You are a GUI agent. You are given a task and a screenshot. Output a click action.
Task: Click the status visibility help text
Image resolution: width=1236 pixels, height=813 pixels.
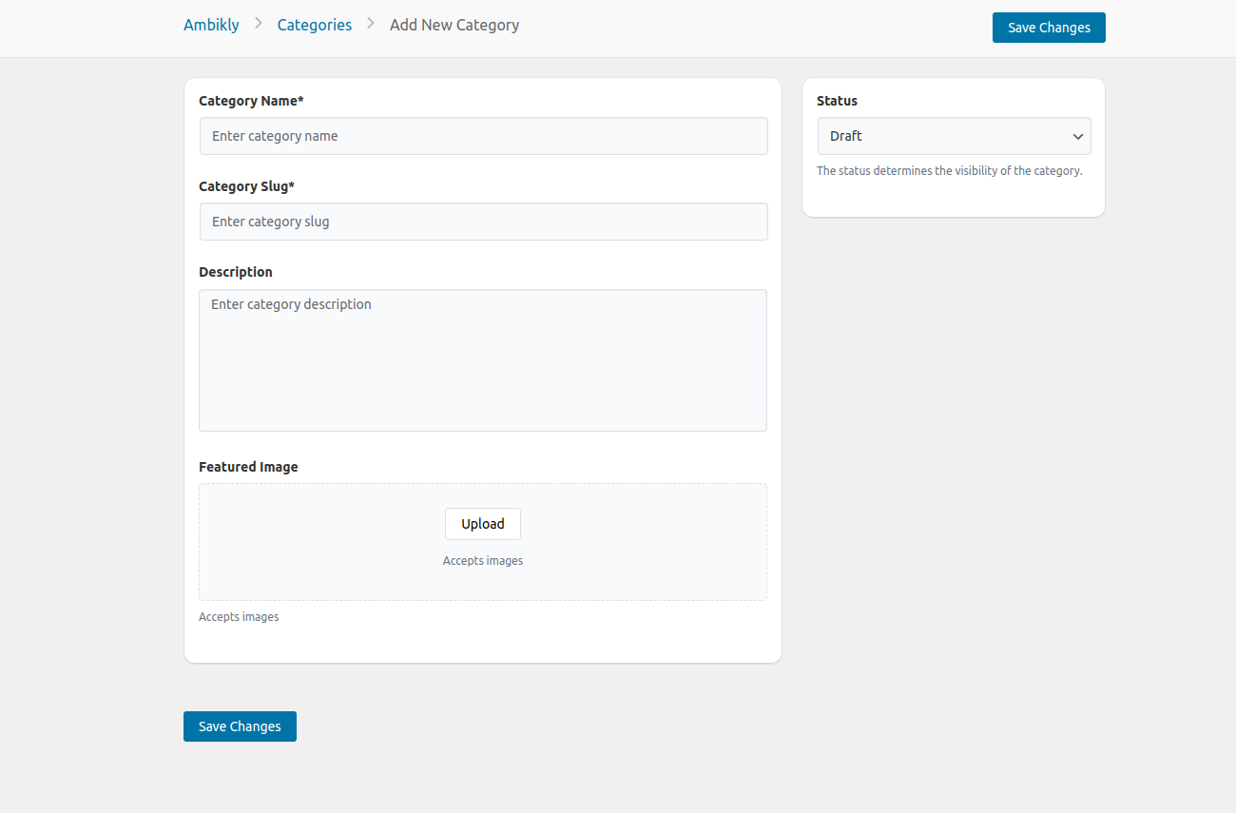tap(950, 171)
